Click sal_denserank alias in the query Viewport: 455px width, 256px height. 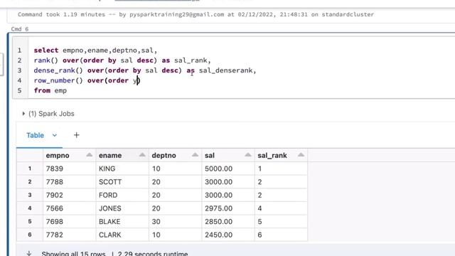coord(226,70)
